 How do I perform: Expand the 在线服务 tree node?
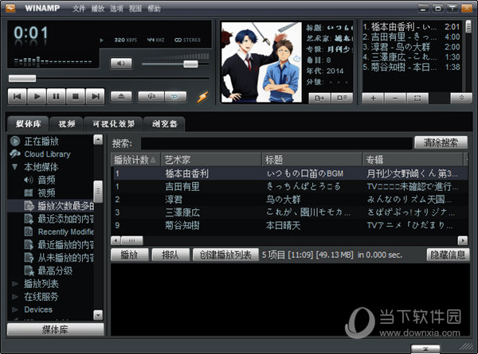(x=14, y=297)
